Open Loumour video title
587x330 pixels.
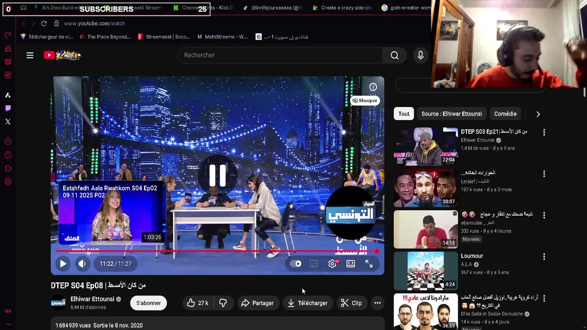point(472,256)
